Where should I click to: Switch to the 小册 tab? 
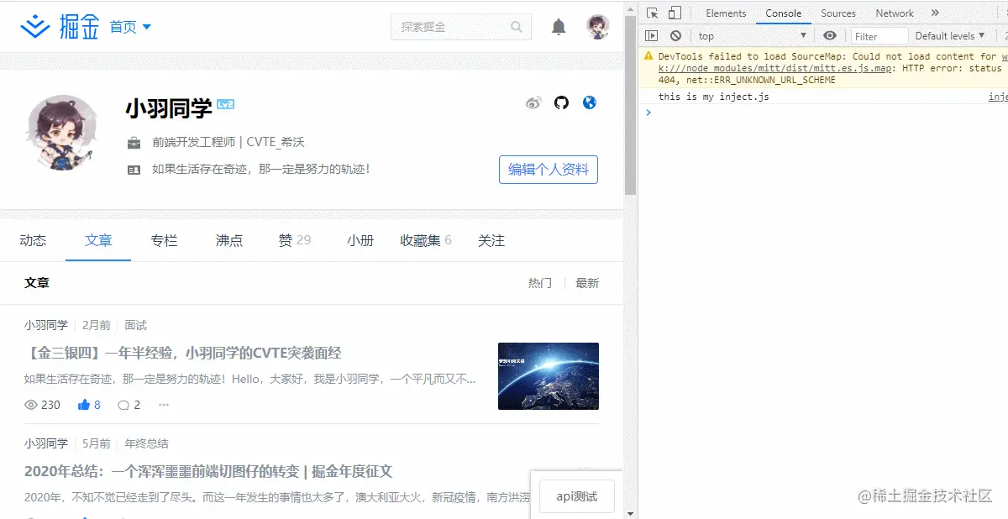pyautogui.click(x=360, y=240)
